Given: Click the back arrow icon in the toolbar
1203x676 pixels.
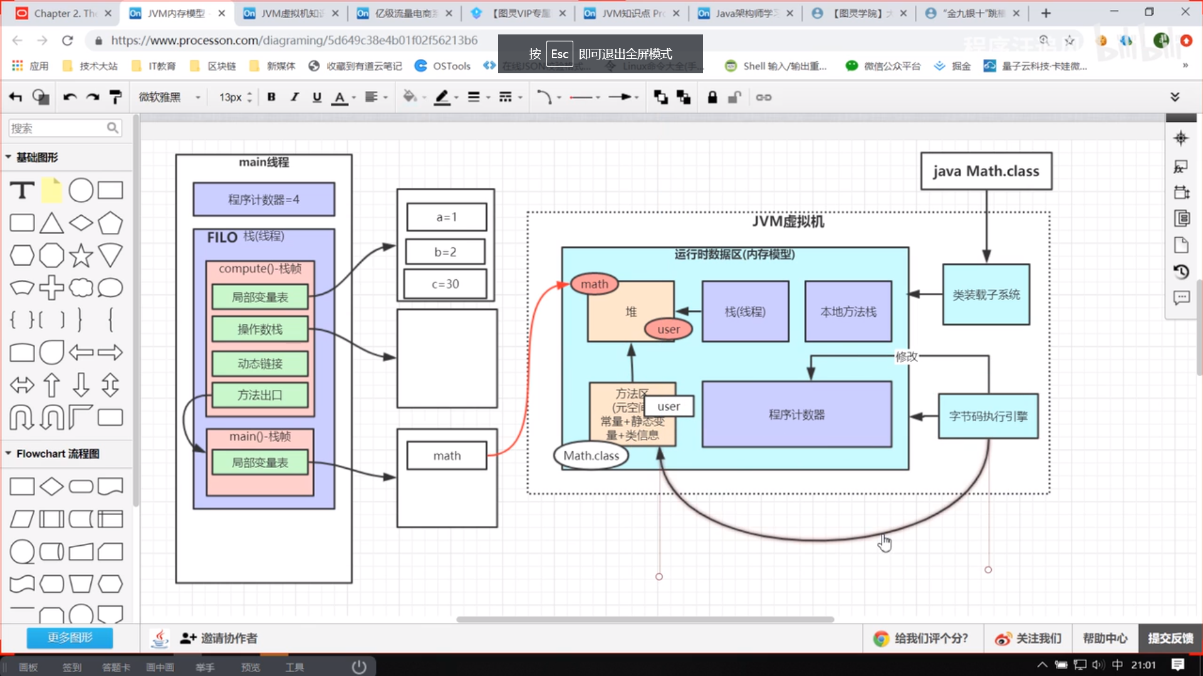Looking at the screenshot, I should coord(16,97).
